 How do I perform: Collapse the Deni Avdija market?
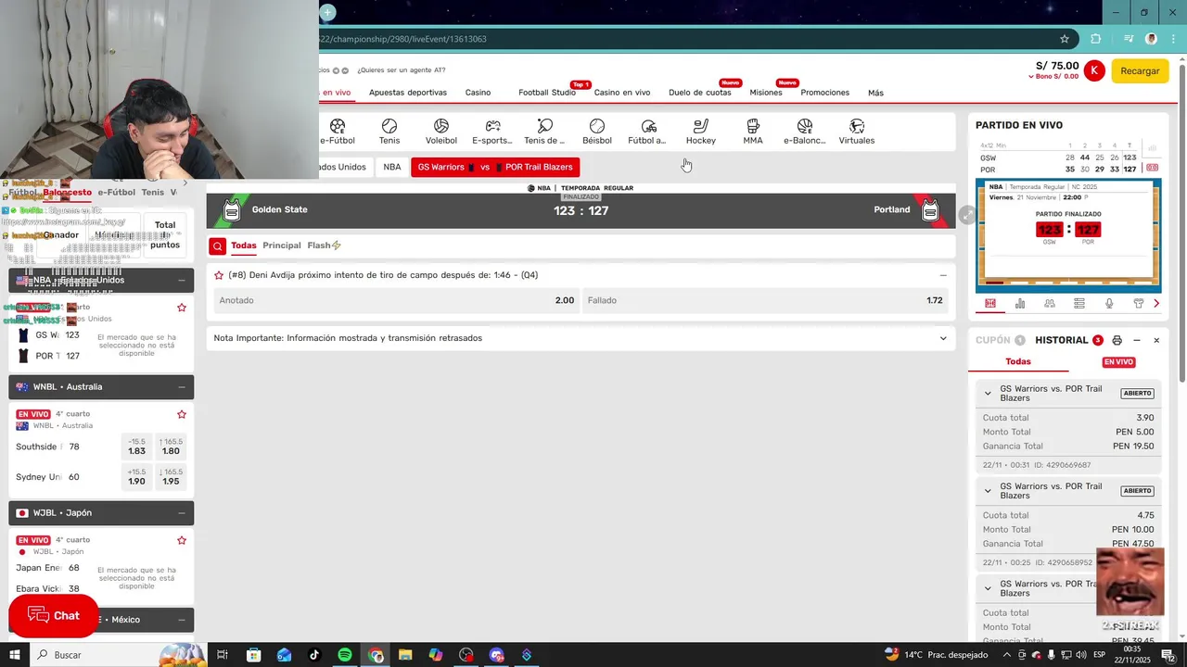(x=943, y=275)
